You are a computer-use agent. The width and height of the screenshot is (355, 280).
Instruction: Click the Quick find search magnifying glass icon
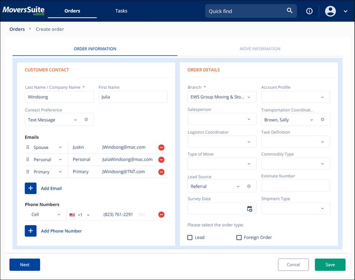290,11
